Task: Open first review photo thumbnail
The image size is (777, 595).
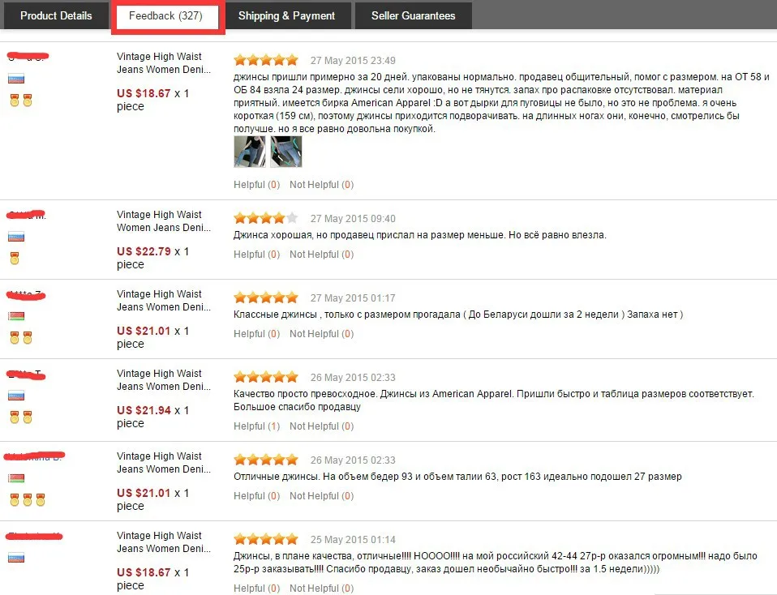Action: coord(250,152)
